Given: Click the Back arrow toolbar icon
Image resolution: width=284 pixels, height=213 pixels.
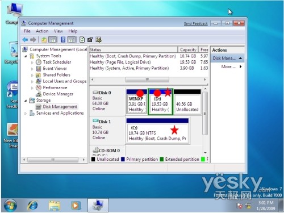Looking at the screenshot, I should click(x=25, y=40).
